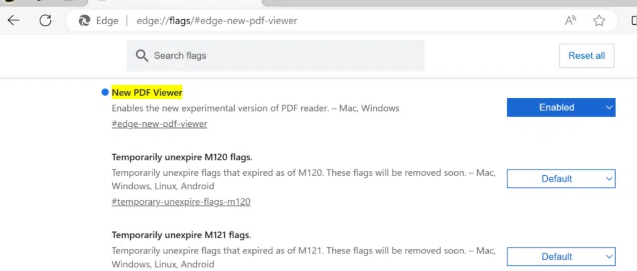The width and height of the screenshot is (637, 271).
Task: Click the New PDF Viewer description text
Action: click(255, 108)
